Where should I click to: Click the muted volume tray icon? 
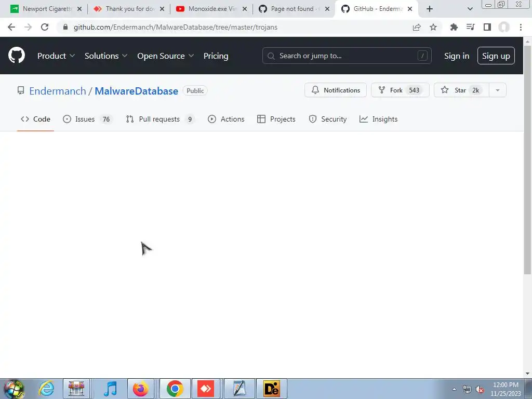coord(480,390)
